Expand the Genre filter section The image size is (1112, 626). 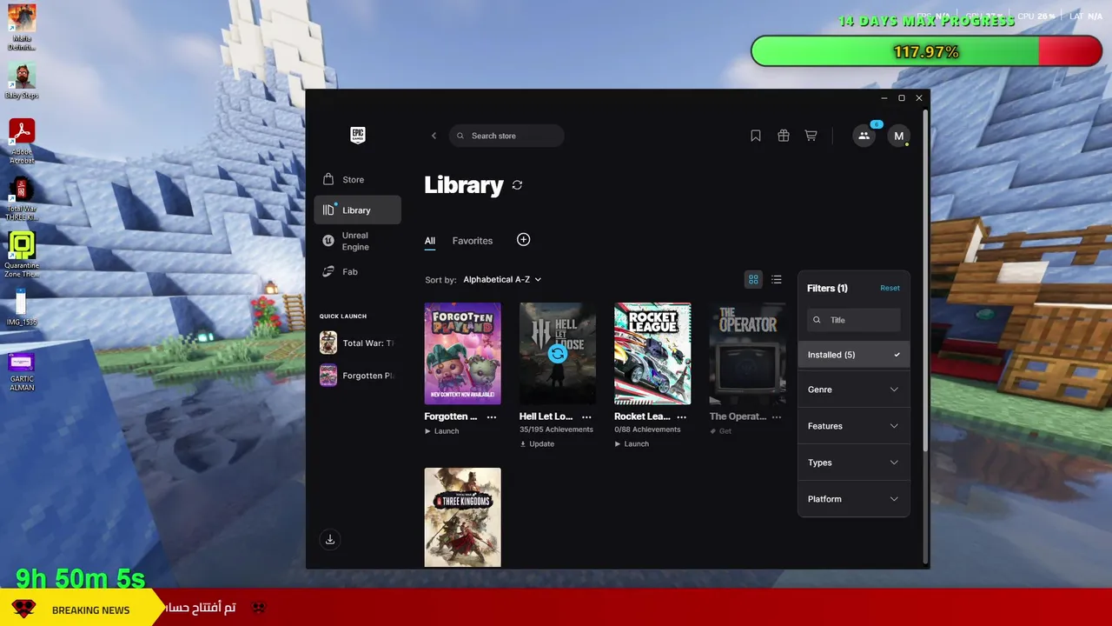tap(854, 390)
